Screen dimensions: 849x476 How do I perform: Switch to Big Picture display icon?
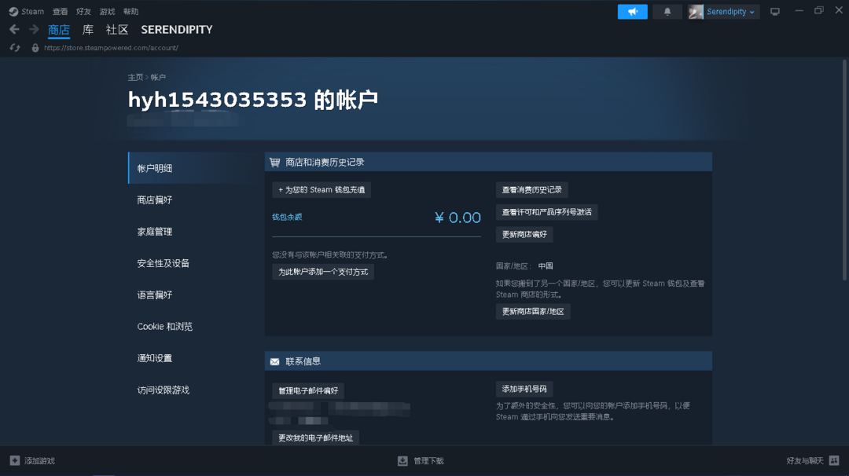(775, 11)
